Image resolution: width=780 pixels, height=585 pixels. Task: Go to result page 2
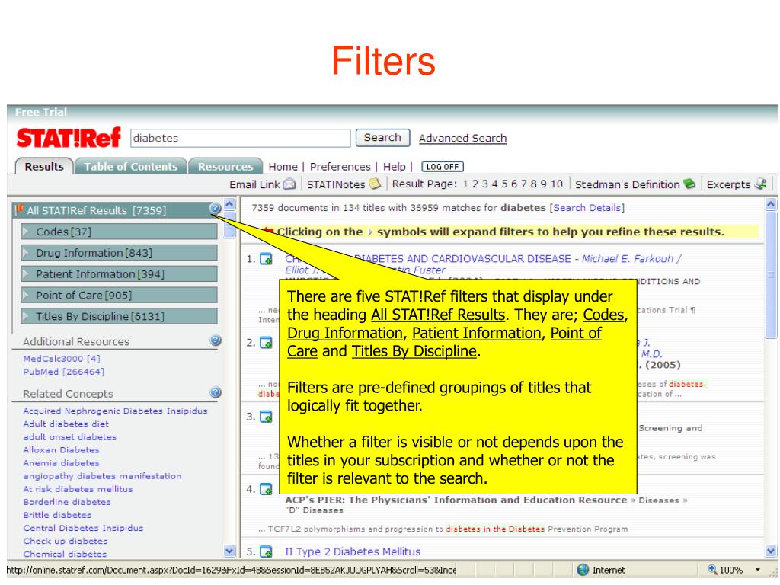475,184
